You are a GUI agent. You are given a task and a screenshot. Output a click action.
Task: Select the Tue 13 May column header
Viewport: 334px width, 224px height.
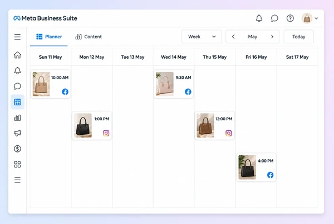click(132, 57)
